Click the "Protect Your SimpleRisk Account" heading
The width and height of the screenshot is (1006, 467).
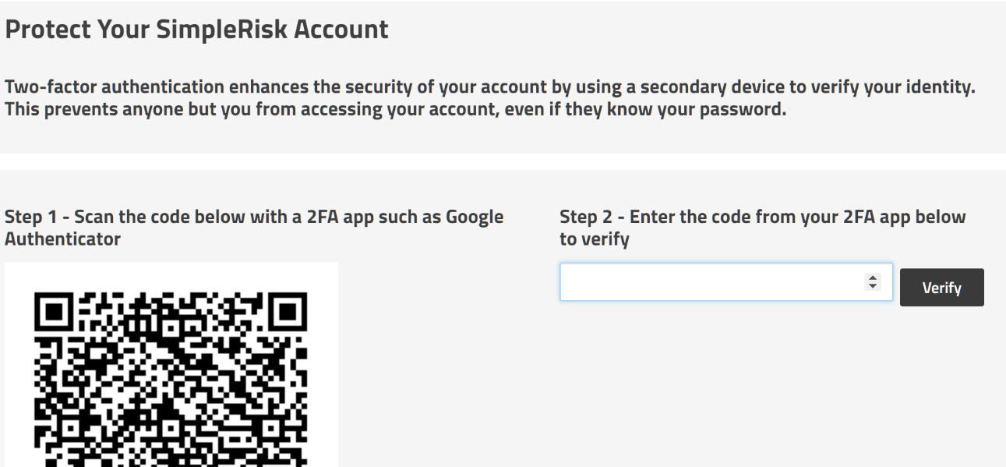point(196,30)
